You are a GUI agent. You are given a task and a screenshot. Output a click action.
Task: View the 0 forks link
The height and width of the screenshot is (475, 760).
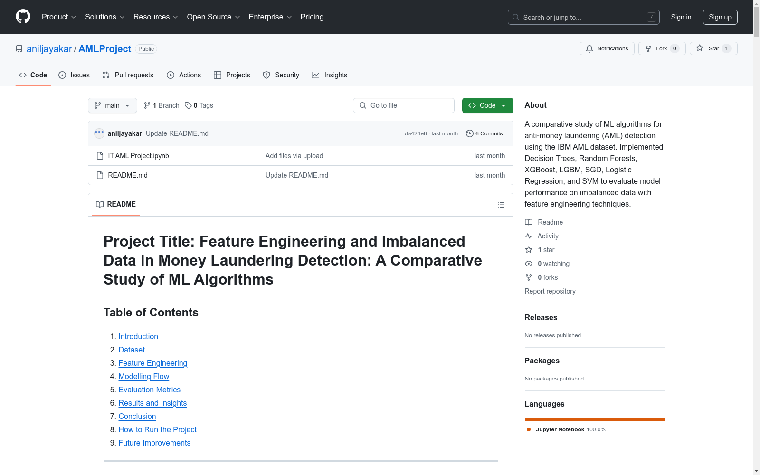[x=541, y=277]
